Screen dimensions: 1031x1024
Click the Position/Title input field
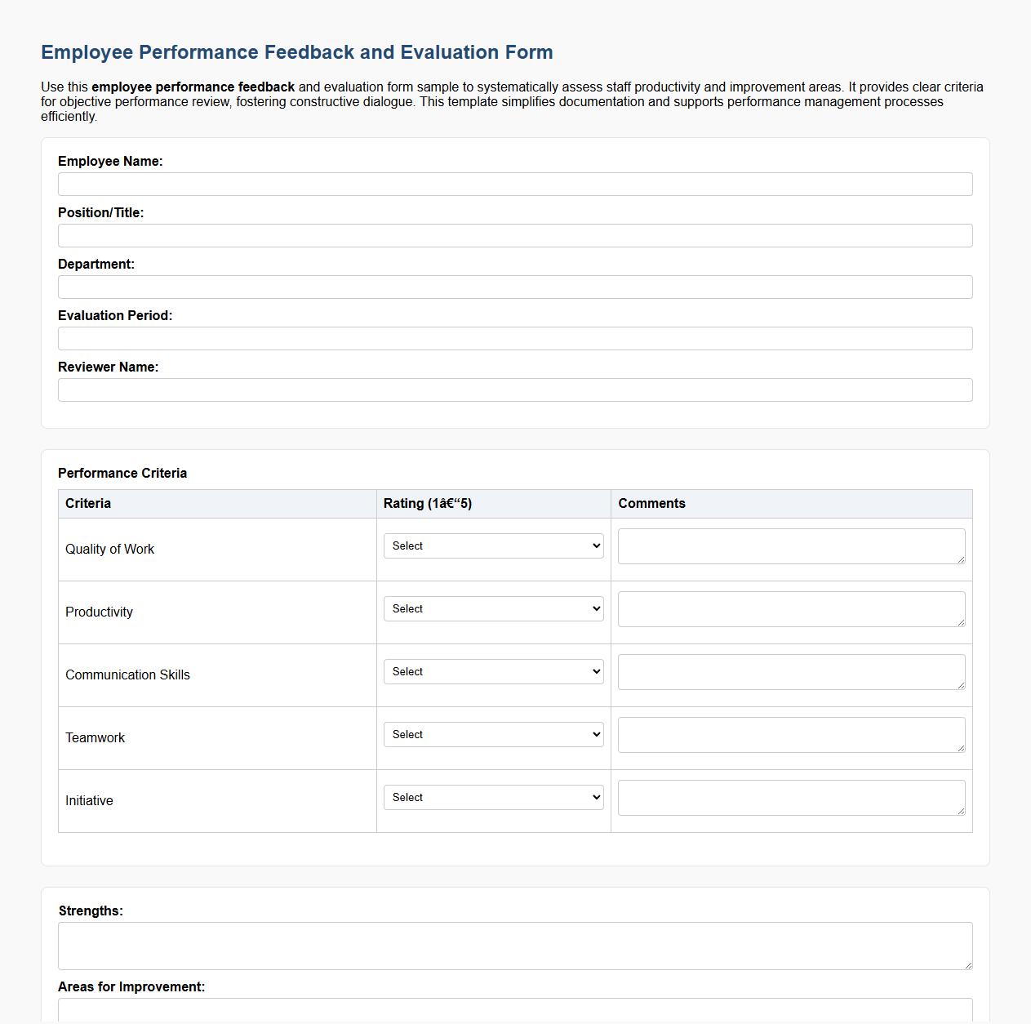(514, 235)
